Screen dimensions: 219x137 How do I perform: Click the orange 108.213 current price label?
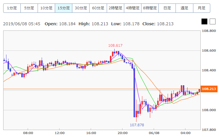coord(209,89)
